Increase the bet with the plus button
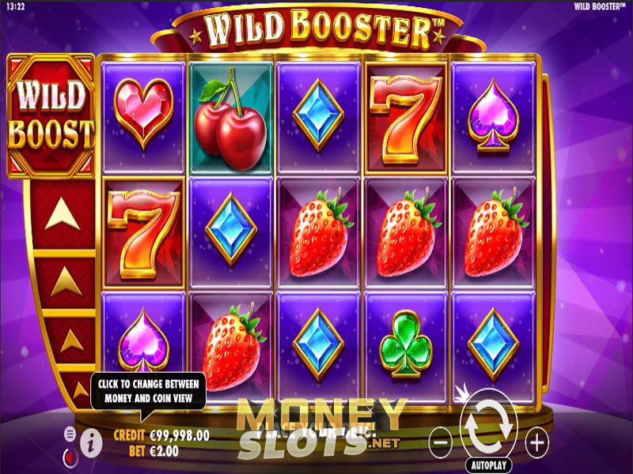 [537, 442]
